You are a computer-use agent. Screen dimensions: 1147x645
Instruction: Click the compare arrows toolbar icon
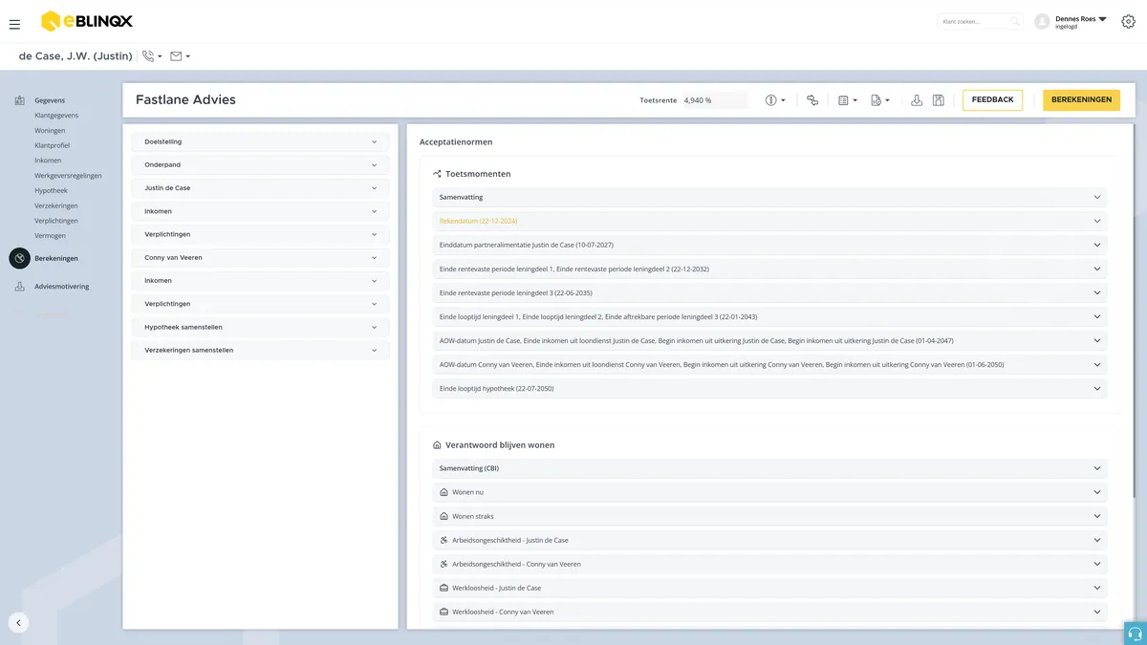click(x=812, y=100)
